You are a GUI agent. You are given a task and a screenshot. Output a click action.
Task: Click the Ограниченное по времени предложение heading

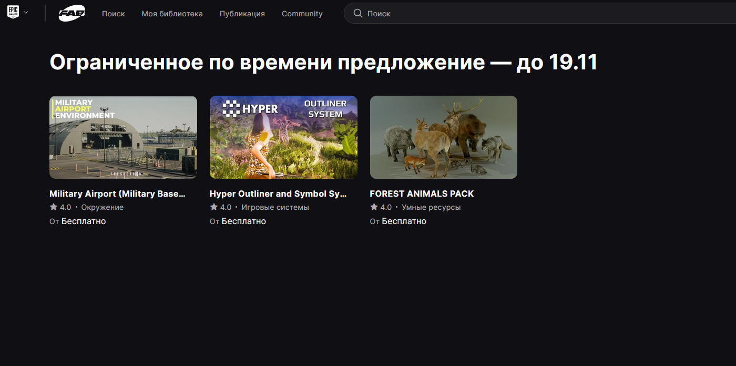click(x=323, y=63)
